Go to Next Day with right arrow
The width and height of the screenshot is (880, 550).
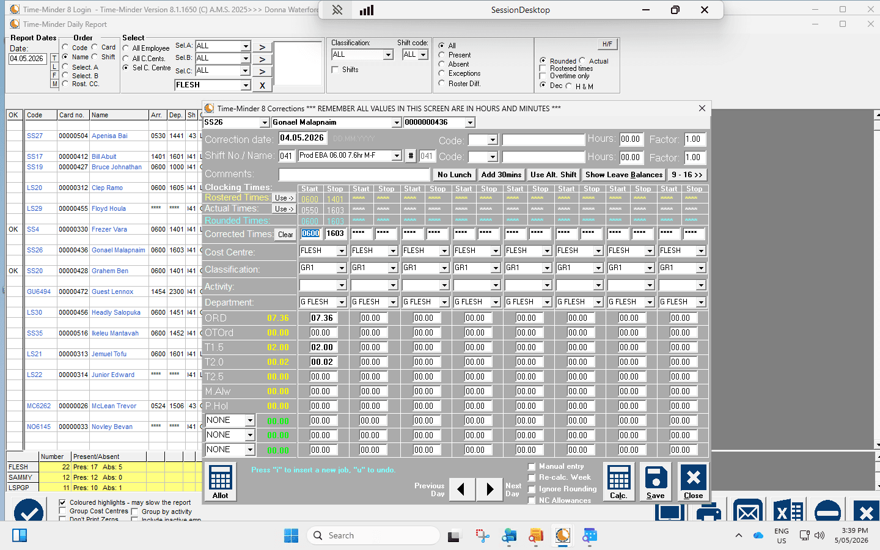tap(490, 489)
